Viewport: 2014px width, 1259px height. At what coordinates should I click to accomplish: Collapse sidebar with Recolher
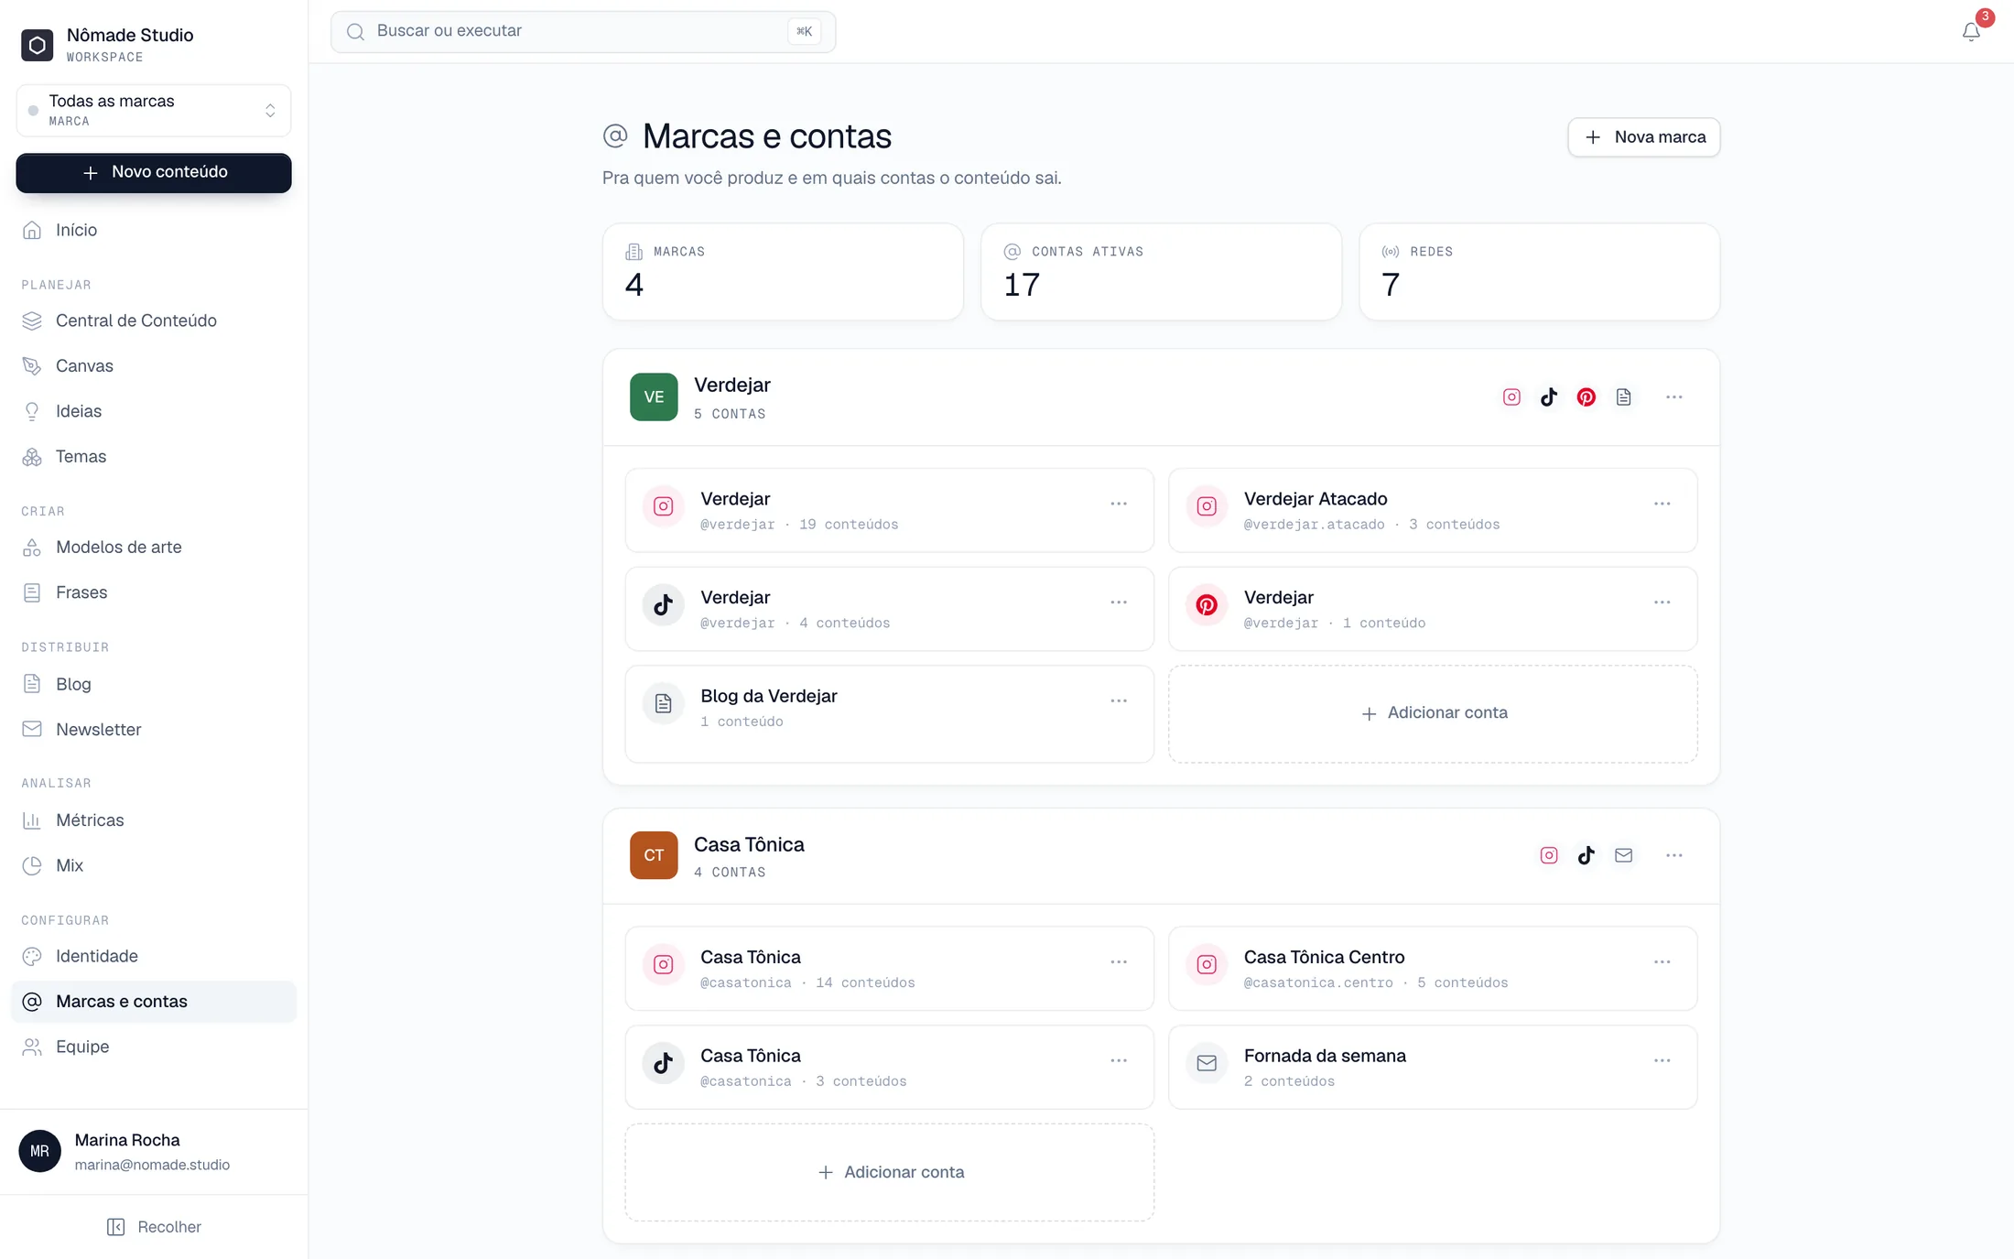[x=154, y=1227]
